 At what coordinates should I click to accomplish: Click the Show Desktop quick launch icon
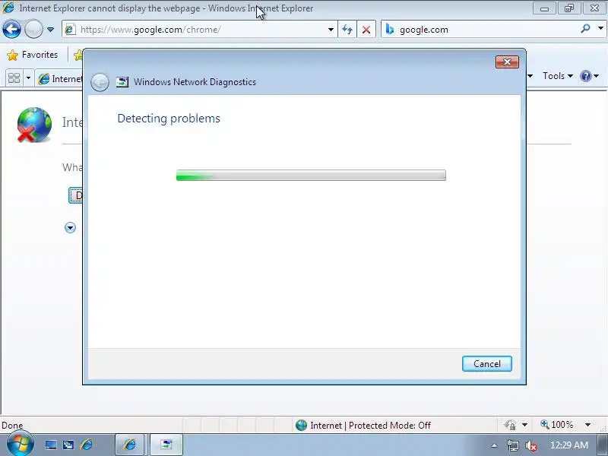point(51,445)
